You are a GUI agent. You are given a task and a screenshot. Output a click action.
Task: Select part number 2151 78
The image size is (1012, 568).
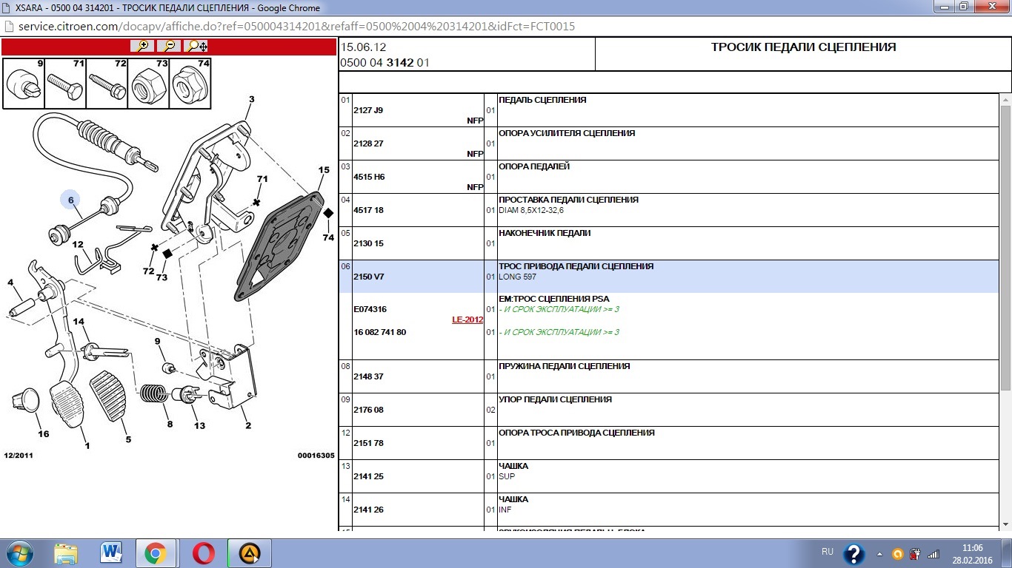click(368, 443)
